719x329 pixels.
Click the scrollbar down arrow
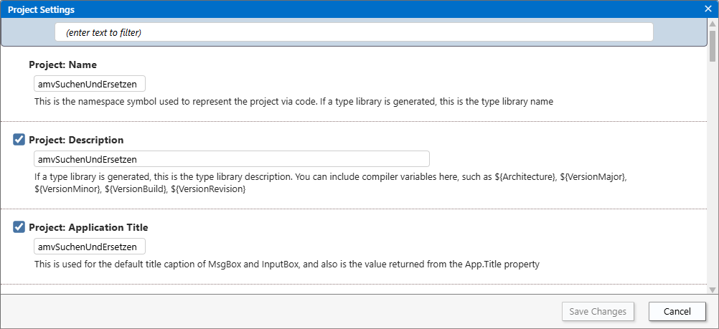click(712, 290)
